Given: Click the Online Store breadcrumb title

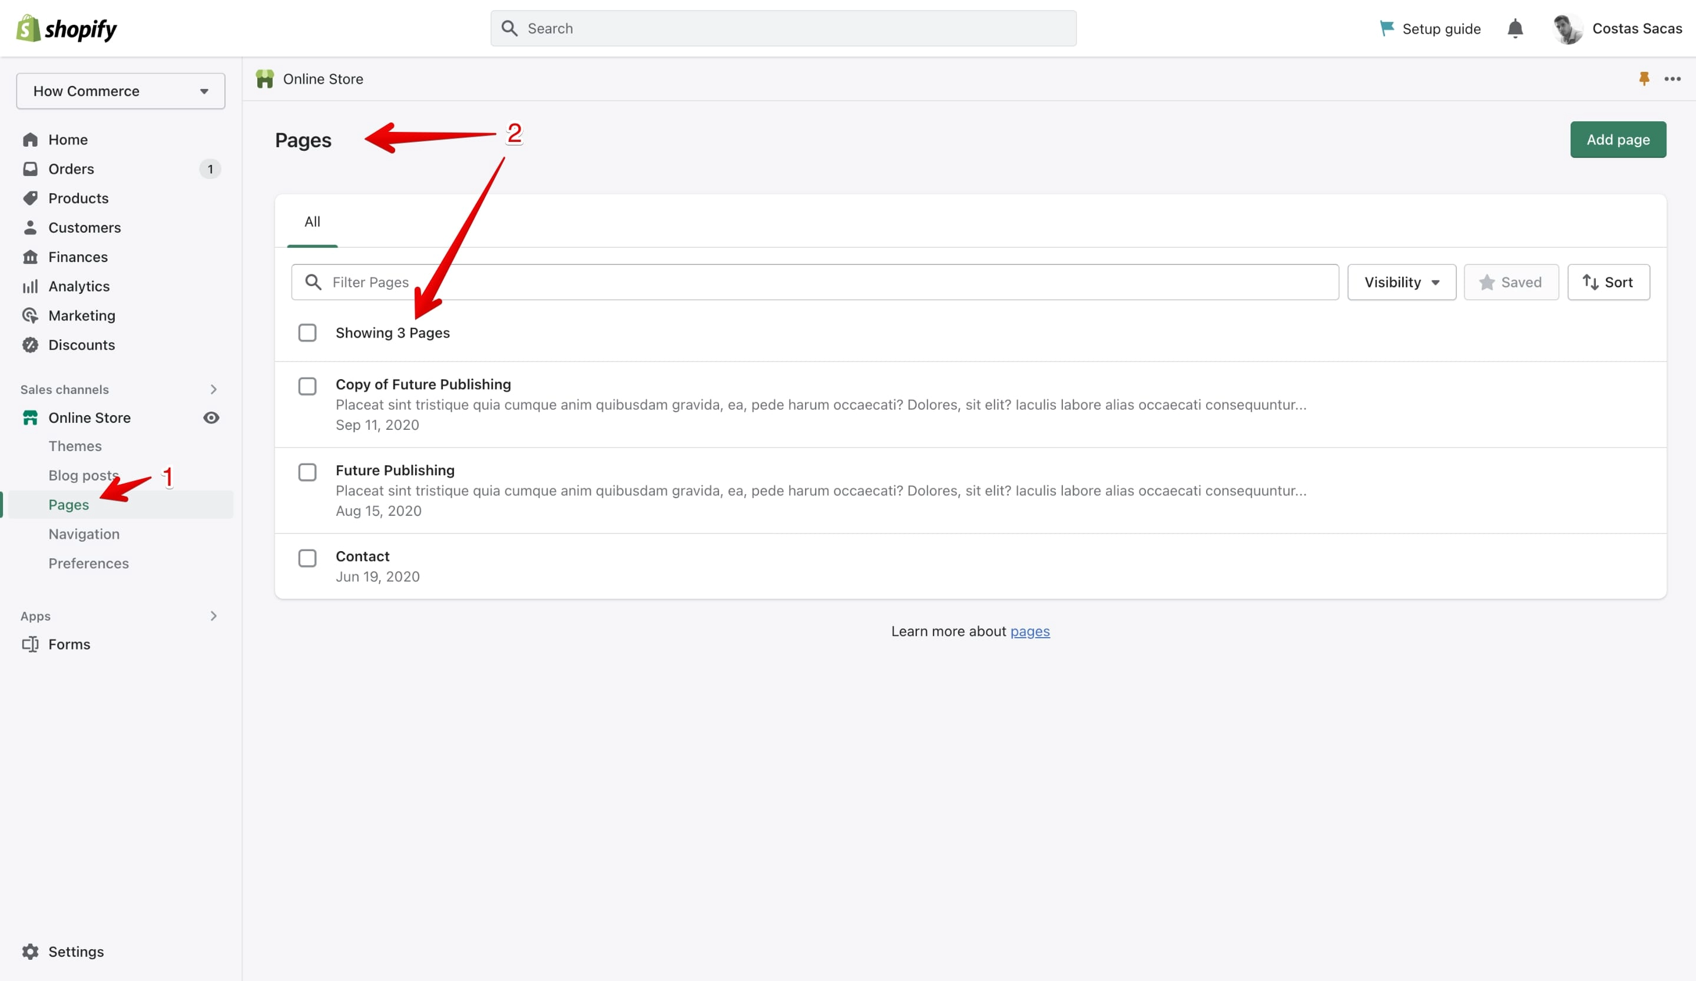Looking at the screenshot, I should tap(323, 79).
